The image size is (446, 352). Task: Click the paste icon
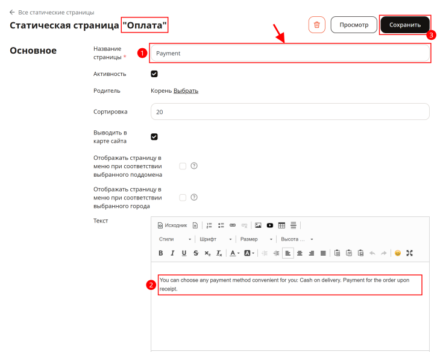(337, 253)
